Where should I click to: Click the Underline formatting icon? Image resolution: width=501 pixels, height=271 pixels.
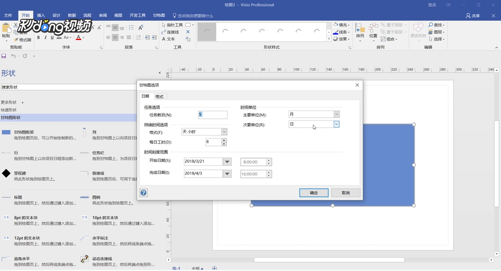tap(52, 38)
